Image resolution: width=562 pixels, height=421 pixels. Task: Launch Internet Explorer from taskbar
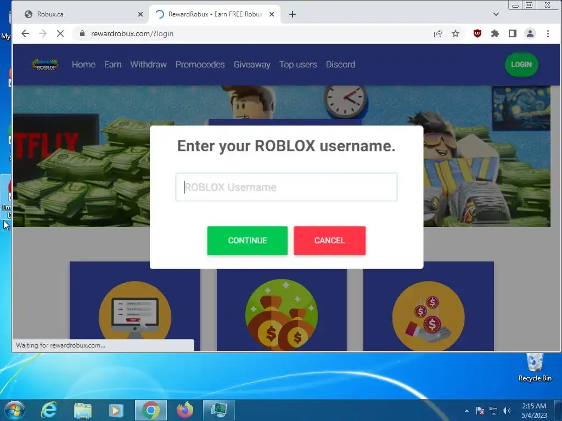[49, 410]
